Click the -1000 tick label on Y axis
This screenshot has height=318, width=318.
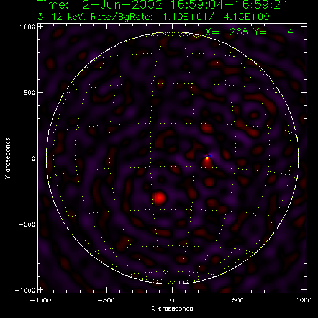pyautogui.click(x=25, y=290)
